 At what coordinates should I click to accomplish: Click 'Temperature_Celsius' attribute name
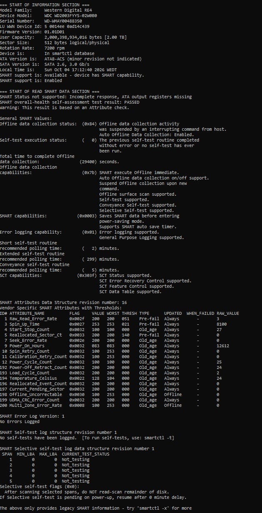tap(33, 378)
